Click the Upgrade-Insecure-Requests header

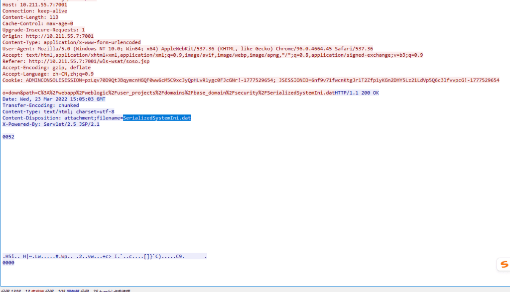point(43,30)
